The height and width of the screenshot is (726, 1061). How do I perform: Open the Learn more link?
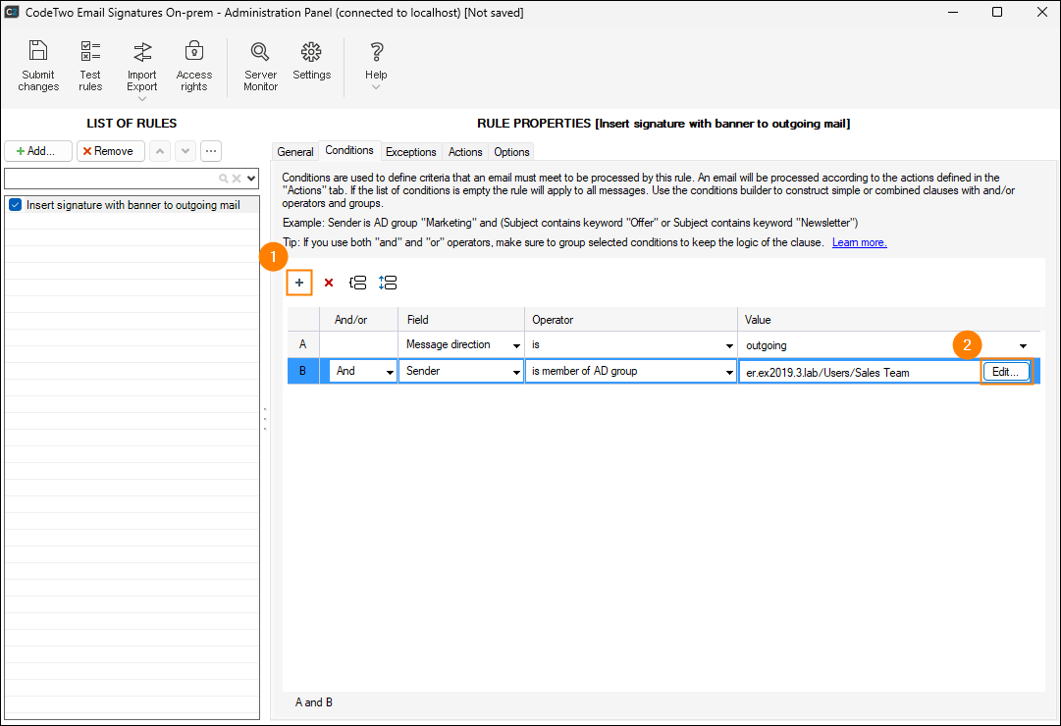tap(859, 242)
